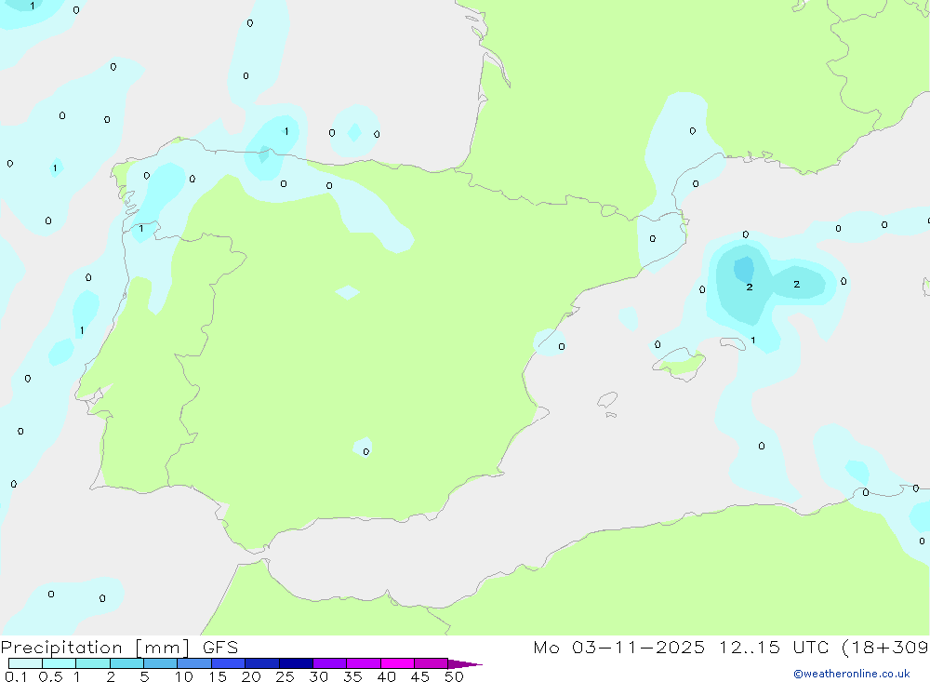This screenshot has width=930, height=682.
Task: Select the legend swatch between 1 and 2
Action: tap(93, 663)
